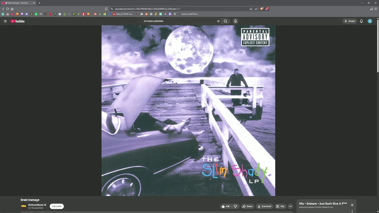Open the Reddit bookmark icon
The width and height of the screenshot is (379, 213).
pos(146,14)
